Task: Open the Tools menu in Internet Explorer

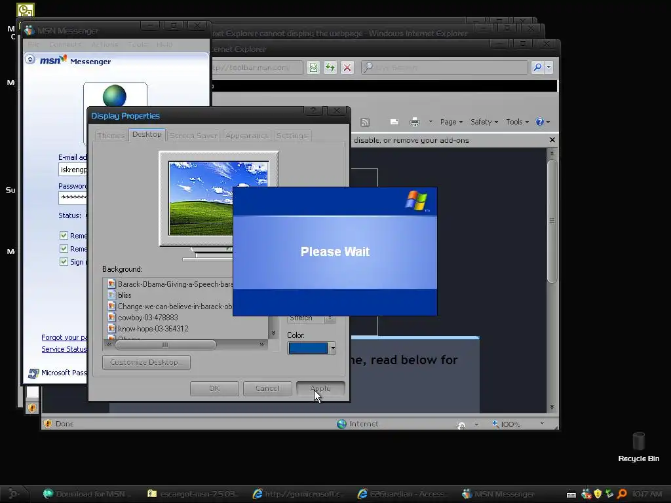Action: click(x=517, y=122)
